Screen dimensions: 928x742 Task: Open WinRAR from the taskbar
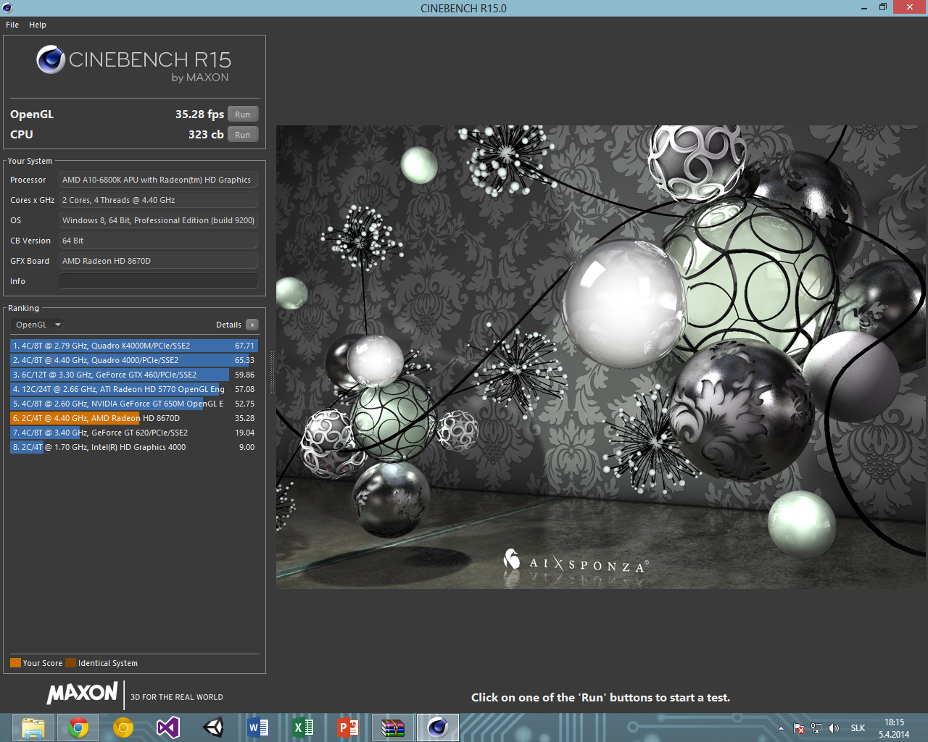click(x=393, y=728)
